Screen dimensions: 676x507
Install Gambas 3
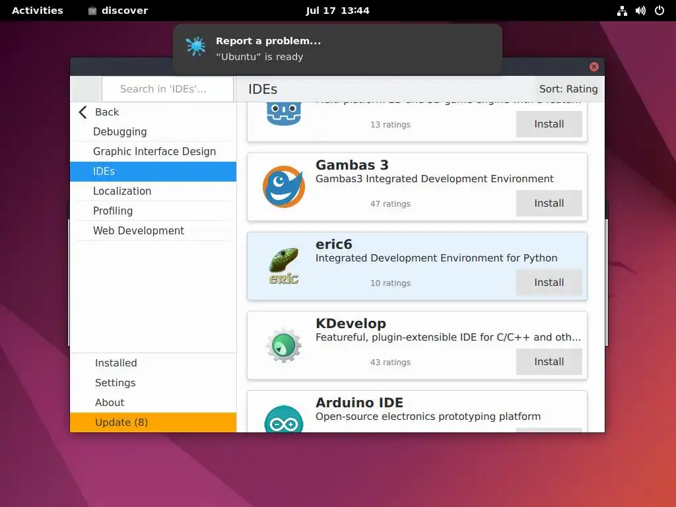pos(549,203)
